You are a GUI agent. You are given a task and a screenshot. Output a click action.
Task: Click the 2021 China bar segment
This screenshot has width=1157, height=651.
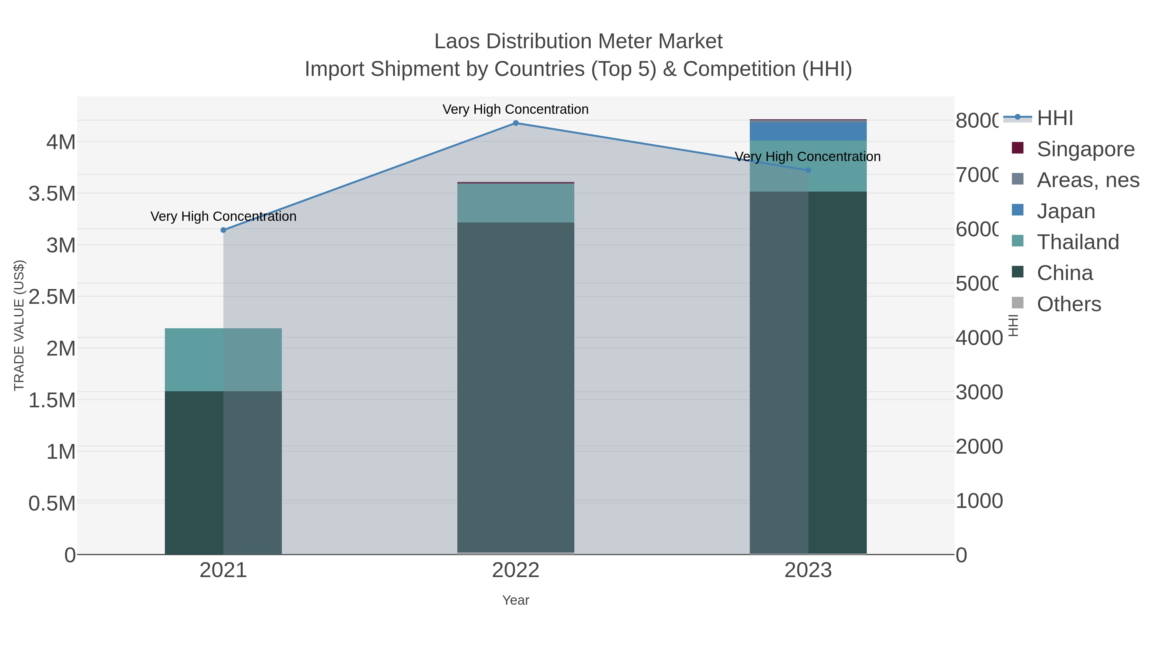tap(223, 473)
